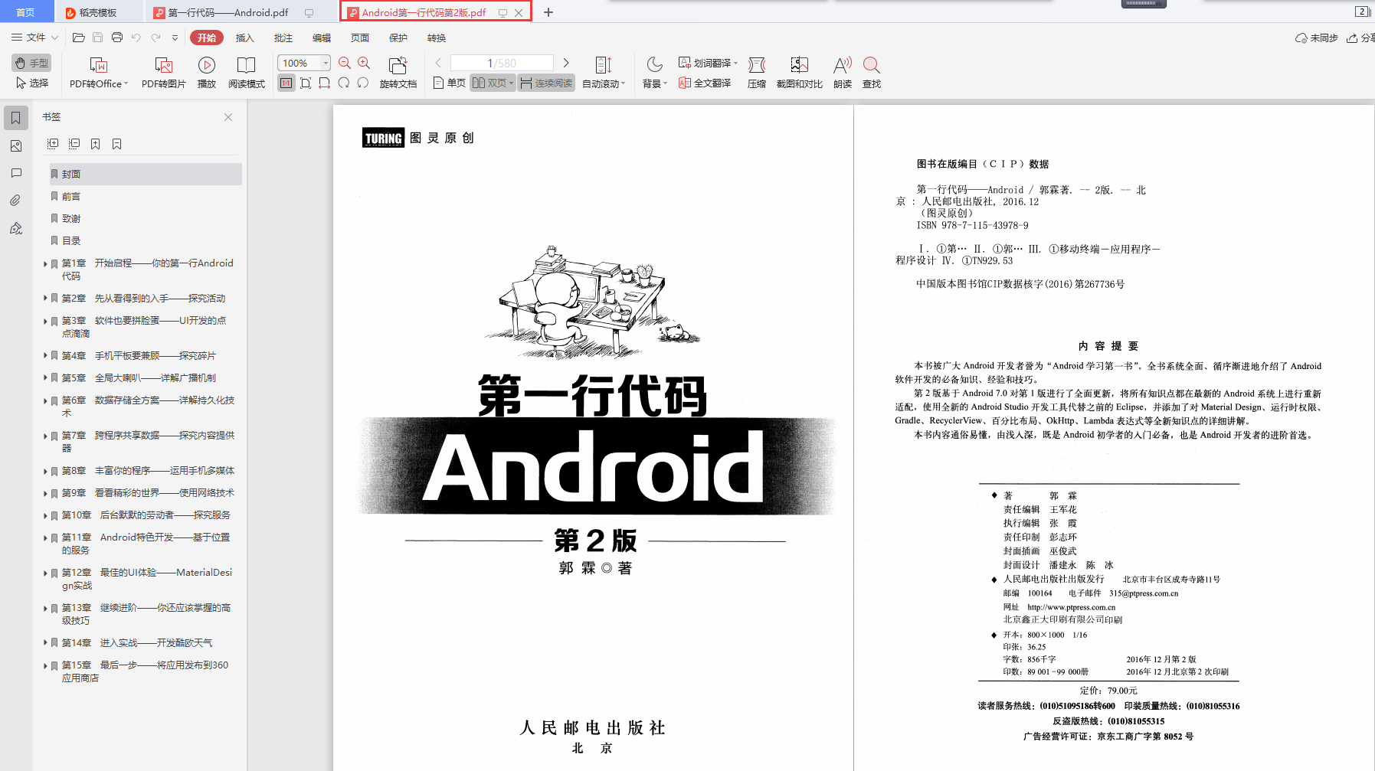Image resolution: width=1375 pixels, height=771 pixels.
Task: Select the Hand (手型) tool
Action: (x=31, y=63)
